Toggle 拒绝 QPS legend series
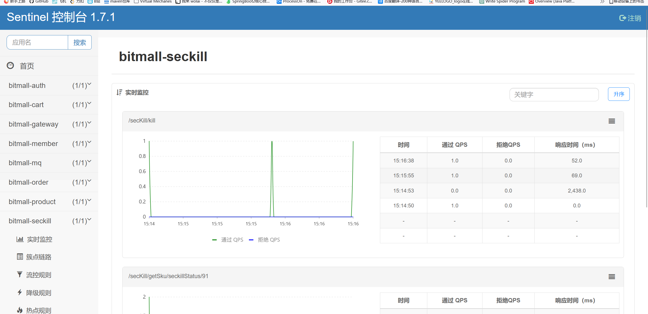Viewport: 648px width, 314px height. [x=264, y=240]
